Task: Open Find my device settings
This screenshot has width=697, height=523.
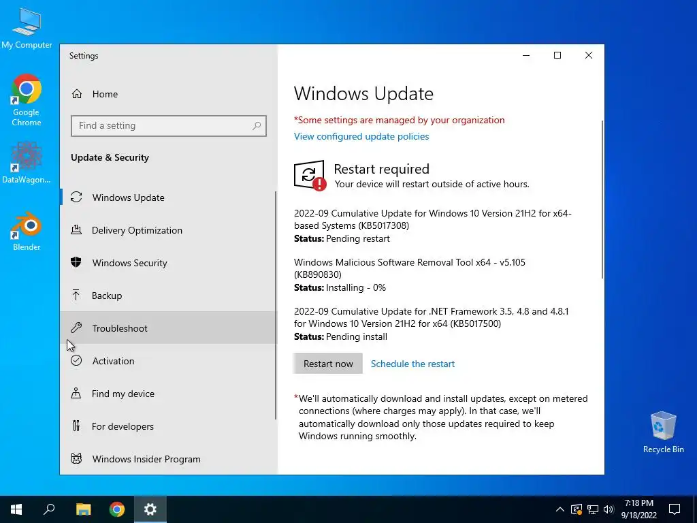Action: click(168, 393)
